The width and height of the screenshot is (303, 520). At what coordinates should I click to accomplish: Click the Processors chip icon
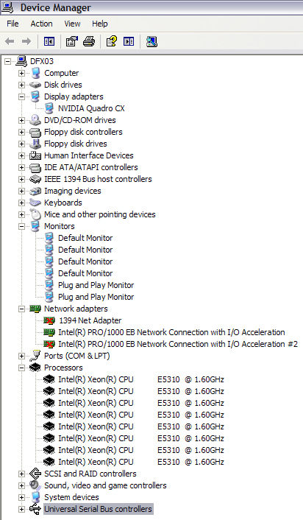click(x=35, y=368)
